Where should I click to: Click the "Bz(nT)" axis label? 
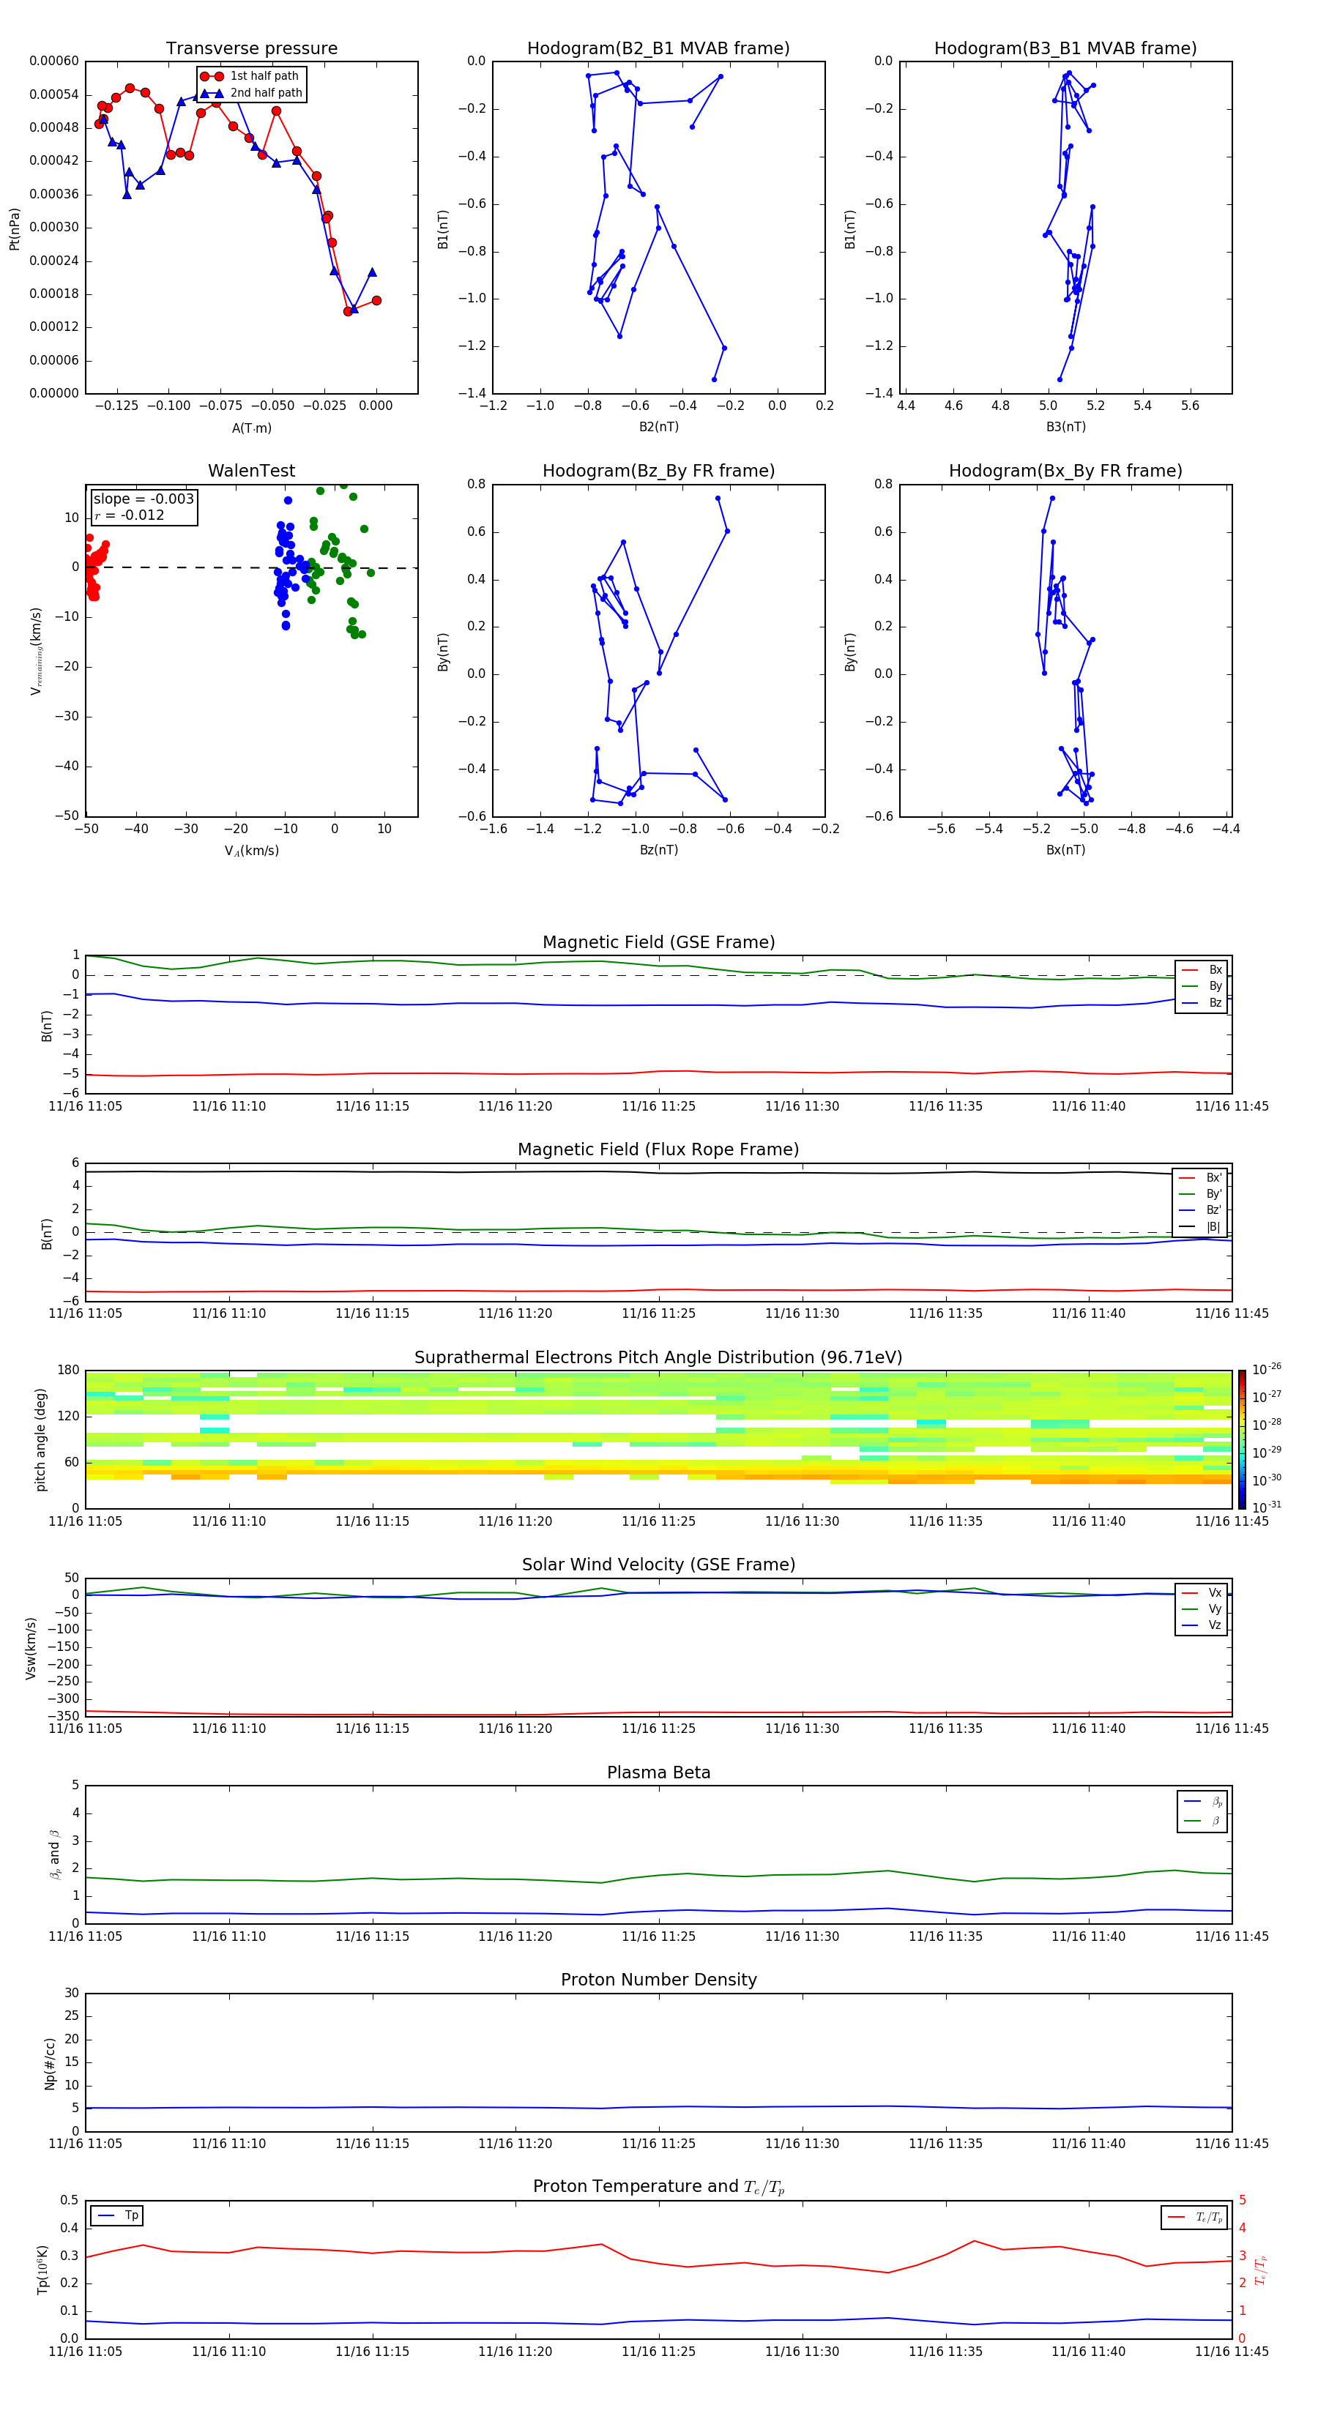658,850
